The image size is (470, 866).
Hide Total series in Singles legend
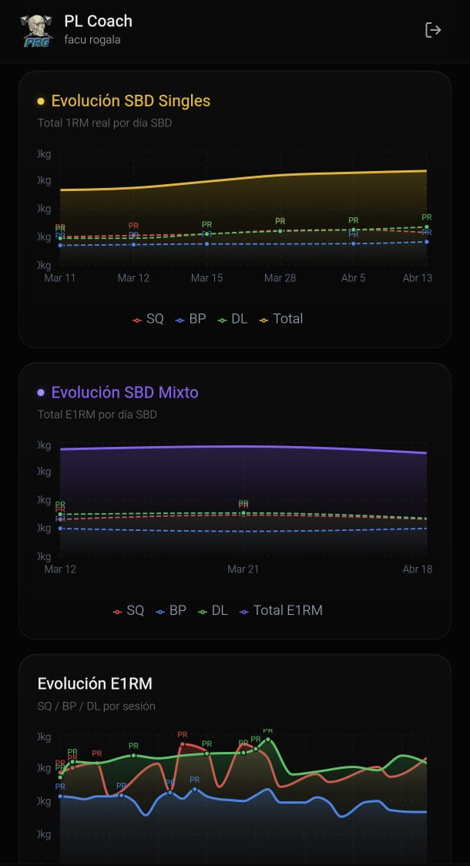pos(281,319)
